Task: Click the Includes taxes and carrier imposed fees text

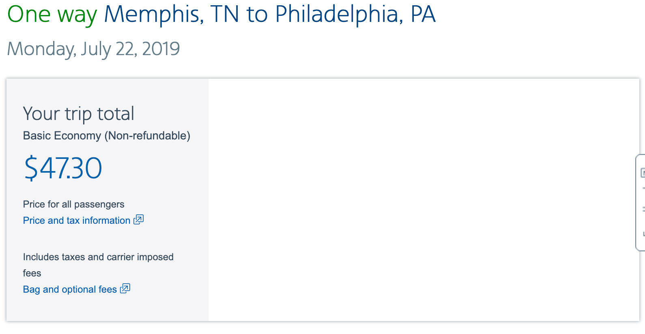Action: 98,257
